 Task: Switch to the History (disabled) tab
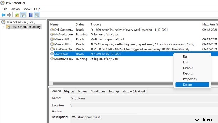click(134, 92)
